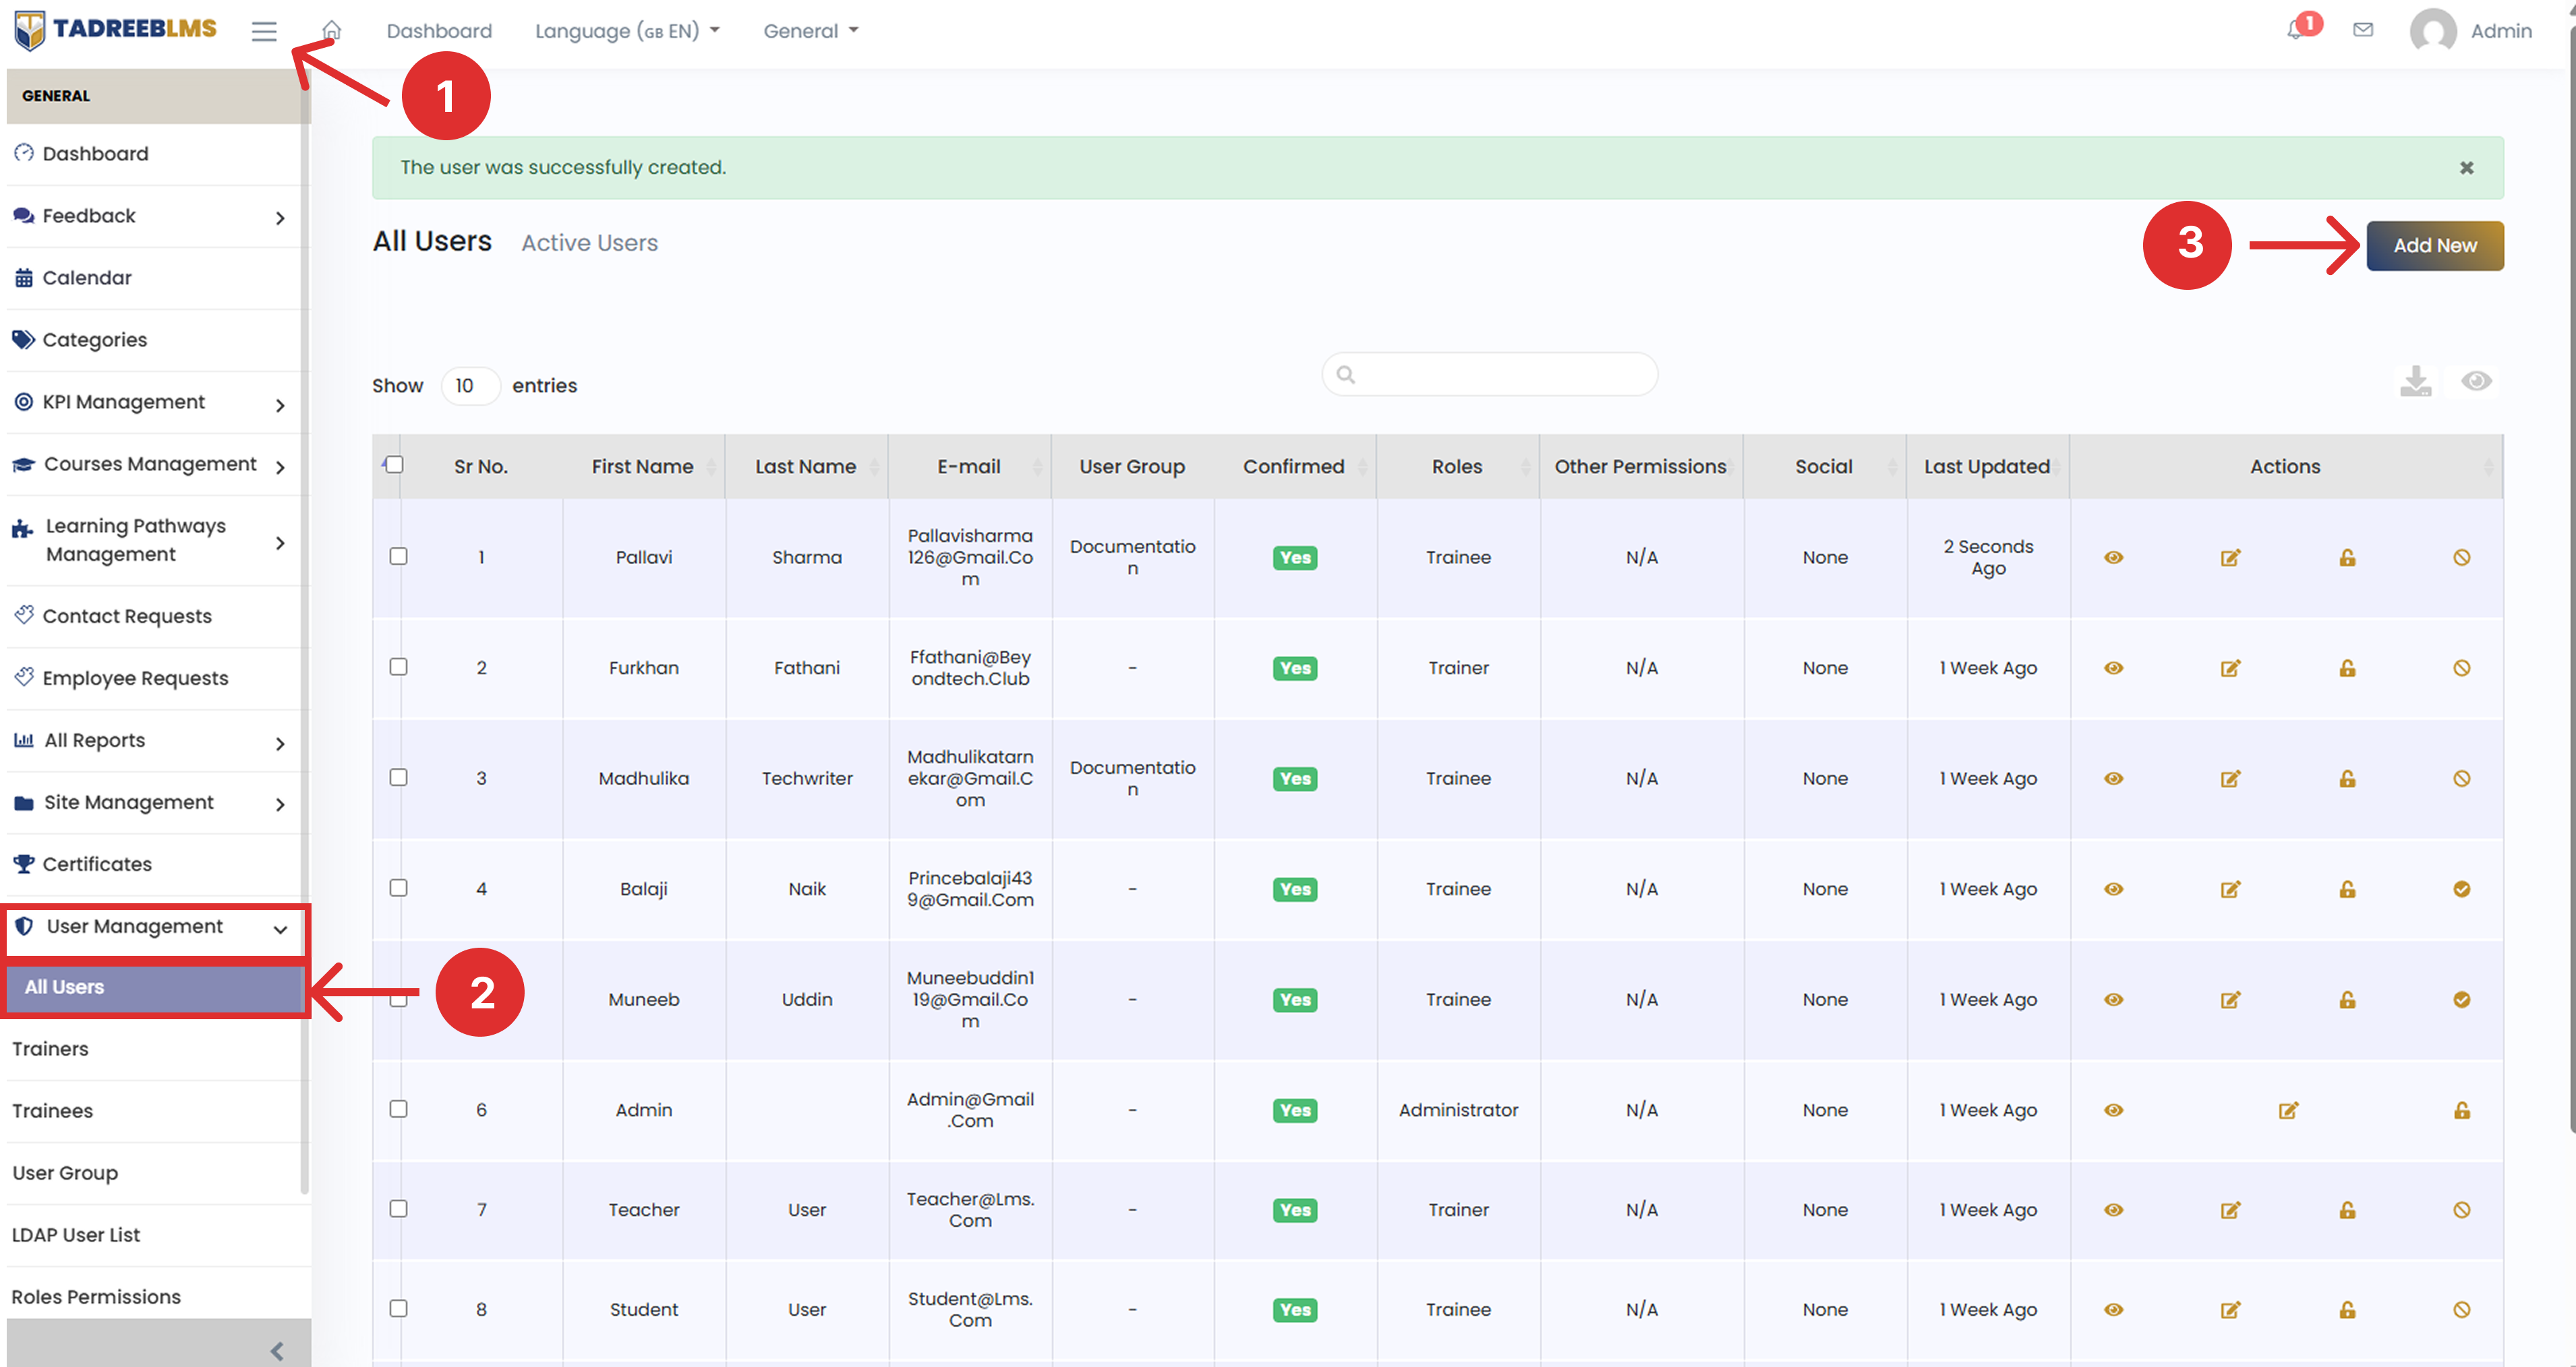Screen dimensions: 2576x1367
Task: Select checkbox for Teacher row
Action: [399, 1209]
